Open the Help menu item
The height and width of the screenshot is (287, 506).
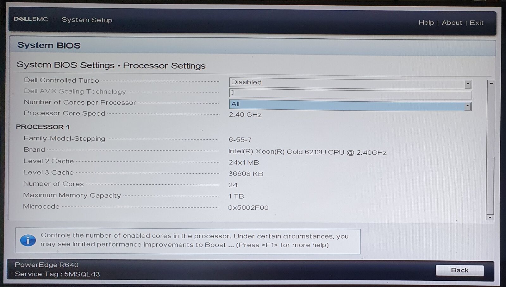[426, 23]
